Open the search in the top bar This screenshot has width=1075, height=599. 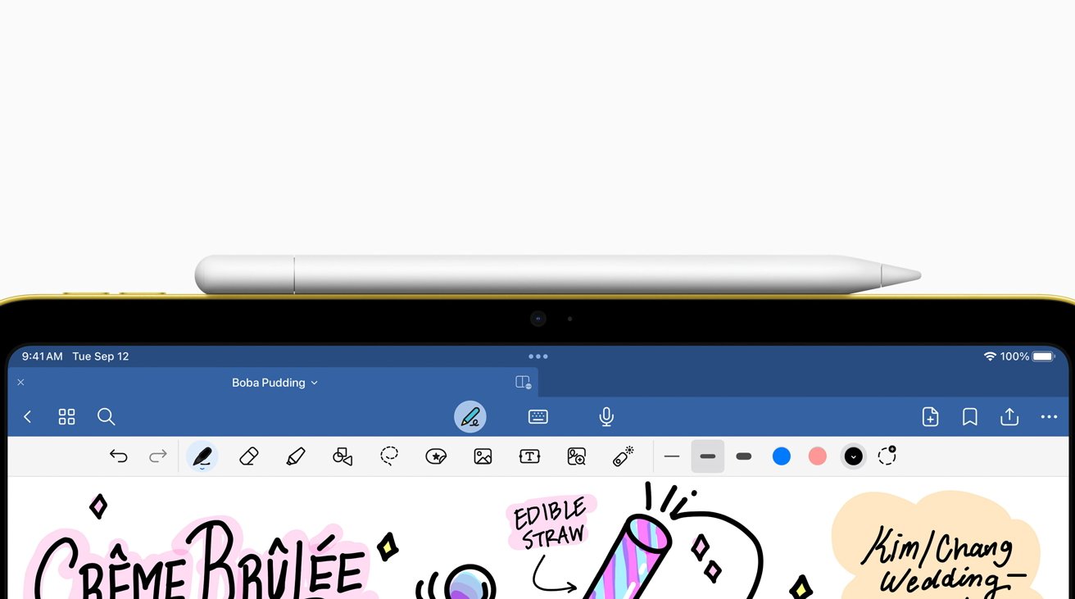[x=107, y=416]
